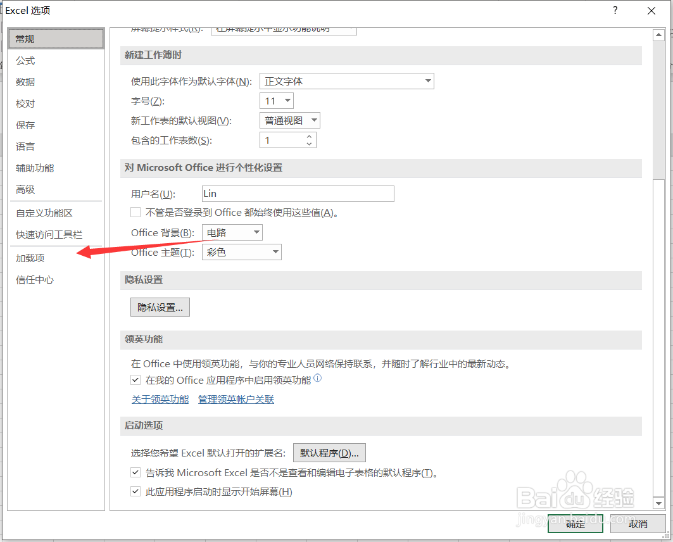Open the help question mark icon
This screenshot has height=542, width=673.
tap(615, 10)
